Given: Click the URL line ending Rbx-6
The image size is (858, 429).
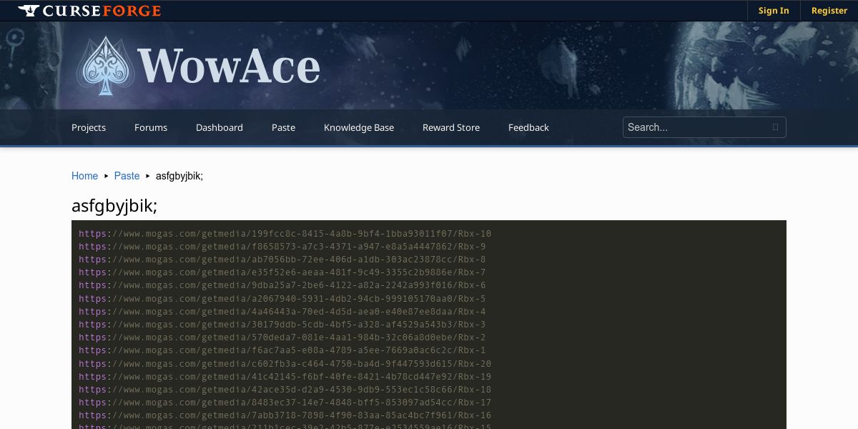Looking at the screenshot, I should tap(282, 285).
